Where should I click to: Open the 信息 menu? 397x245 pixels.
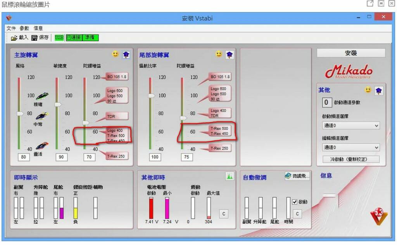click(x=38, y=28)
